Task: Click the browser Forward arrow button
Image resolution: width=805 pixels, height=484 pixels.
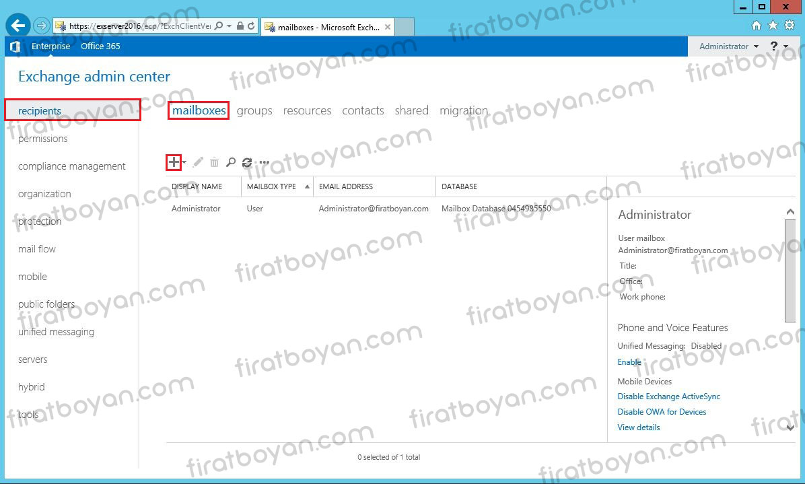Action: (x=42, y=25)
